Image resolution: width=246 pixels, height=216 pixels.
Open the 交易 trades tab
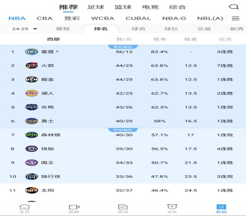pyautogui.click(x=204, y=29)
